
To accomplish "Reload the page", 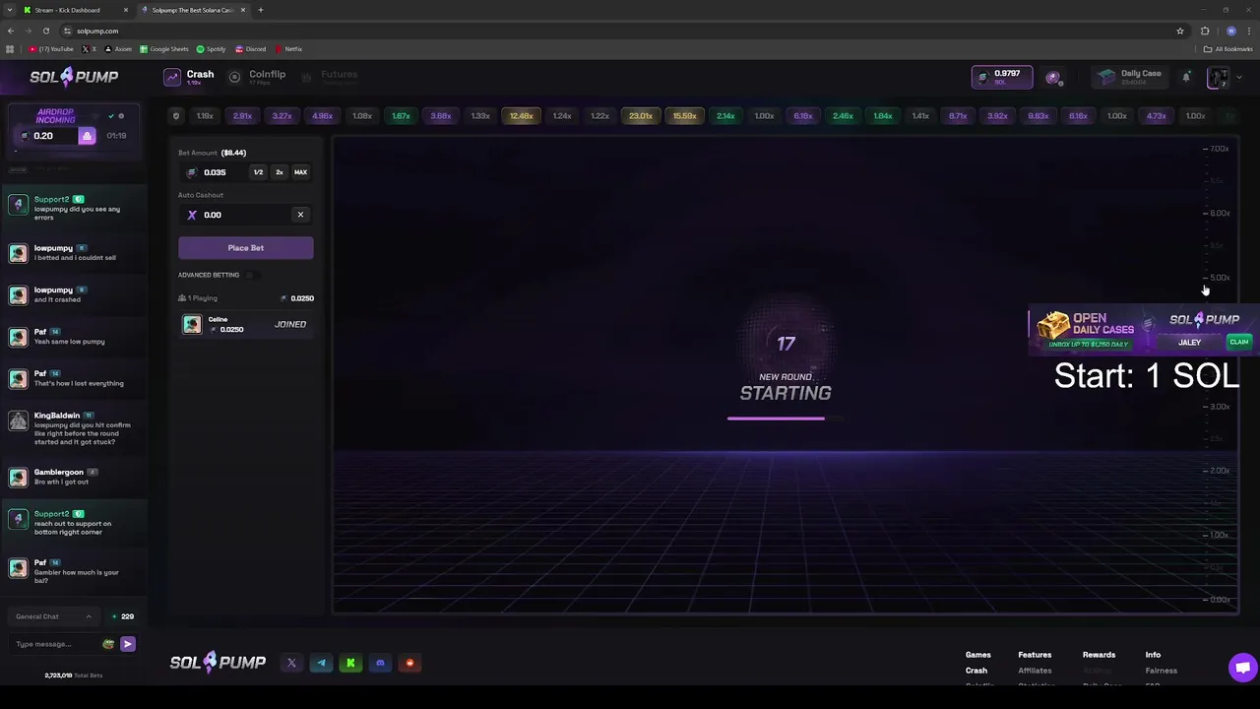I will point(45,31).
